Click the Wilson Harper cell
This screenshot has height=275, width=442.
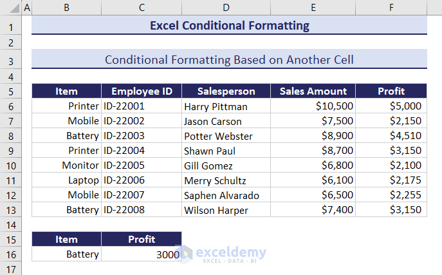(226, 210)
